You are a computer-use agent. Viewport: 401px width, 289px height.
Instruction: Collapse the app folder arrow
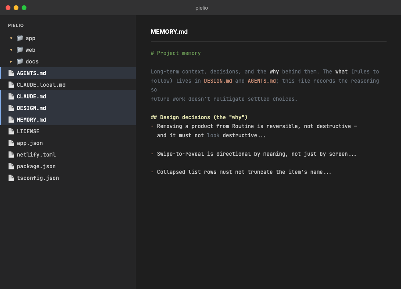point(11,39)
